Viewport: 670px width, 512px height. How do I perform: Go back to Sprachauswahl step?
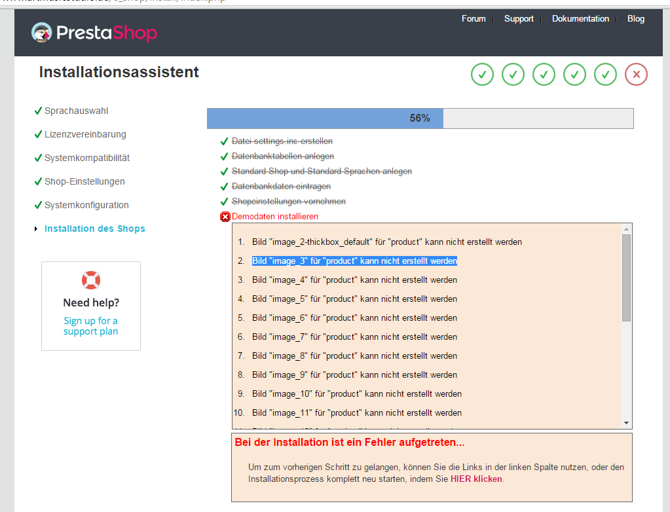(76, 111)
